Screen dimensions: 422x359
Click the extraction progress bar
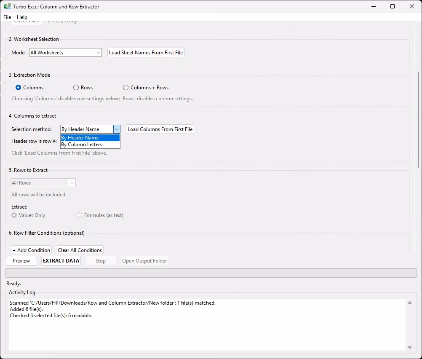tap(211, 273)
